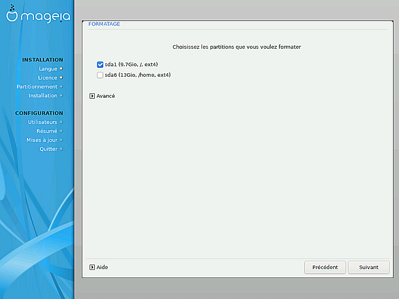Image resolution: width=399 pixels, height=299 pixels.
Task: Uncheck the sda1 partition checkbox
Action: point(100,64)
